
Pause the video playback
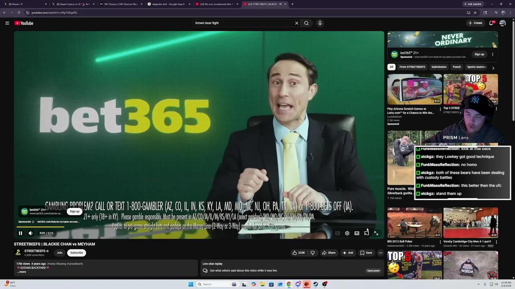[20, 233]
